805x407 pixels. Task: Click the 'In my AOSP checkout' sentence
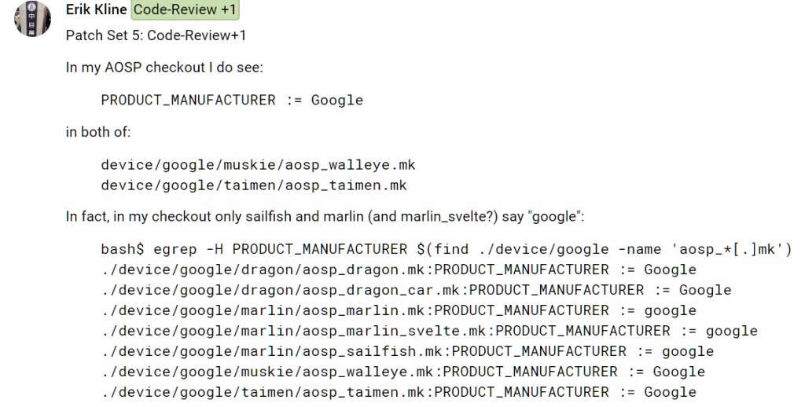[x=164, y=68]
